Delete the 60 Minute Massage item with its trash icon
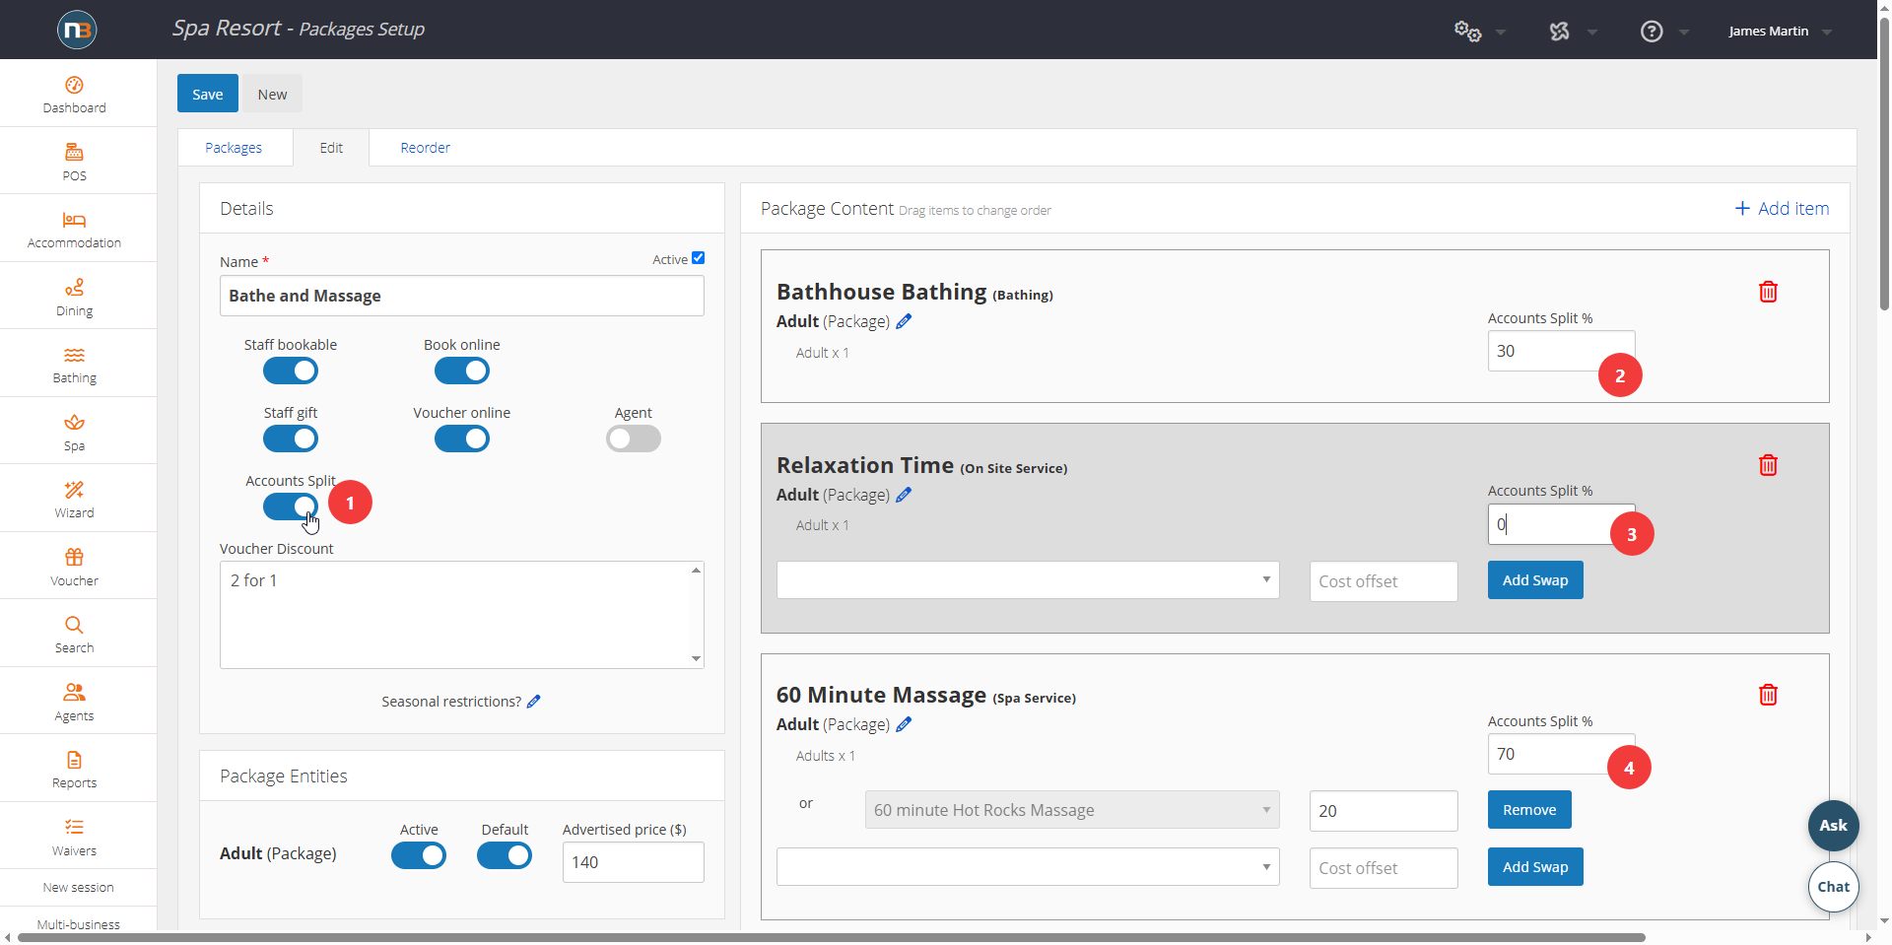This screenshot has height=945, width=1892. (x=1768, y=695)
